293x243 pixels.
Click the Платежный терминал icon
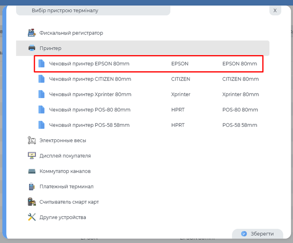pos(32,187)
